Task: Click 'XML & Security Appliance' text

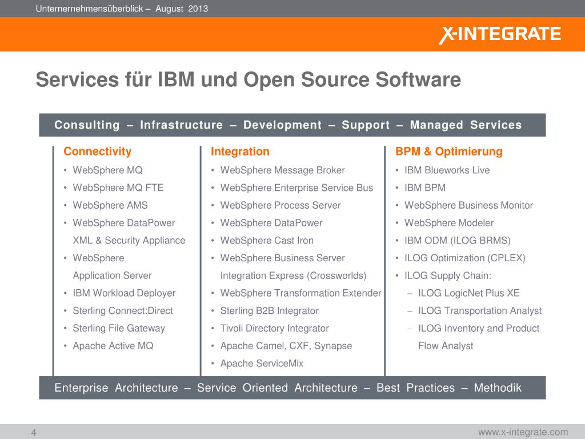Action: [129, 241]
